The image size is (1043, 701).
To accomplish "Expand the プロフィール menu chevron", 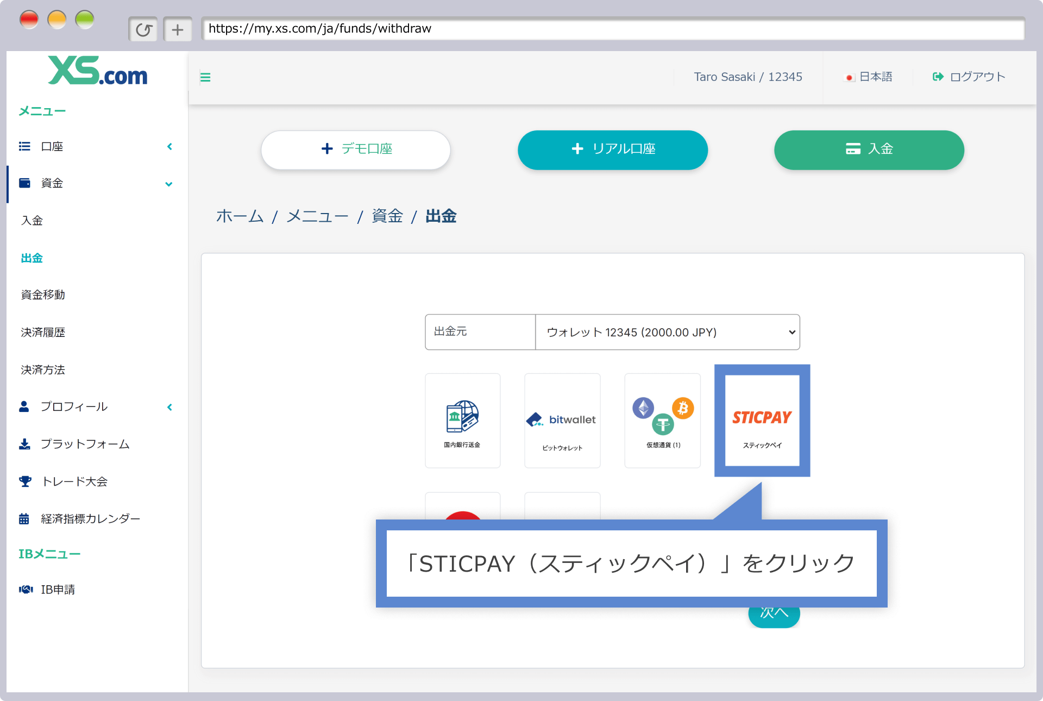I will (x=169, y=407).
